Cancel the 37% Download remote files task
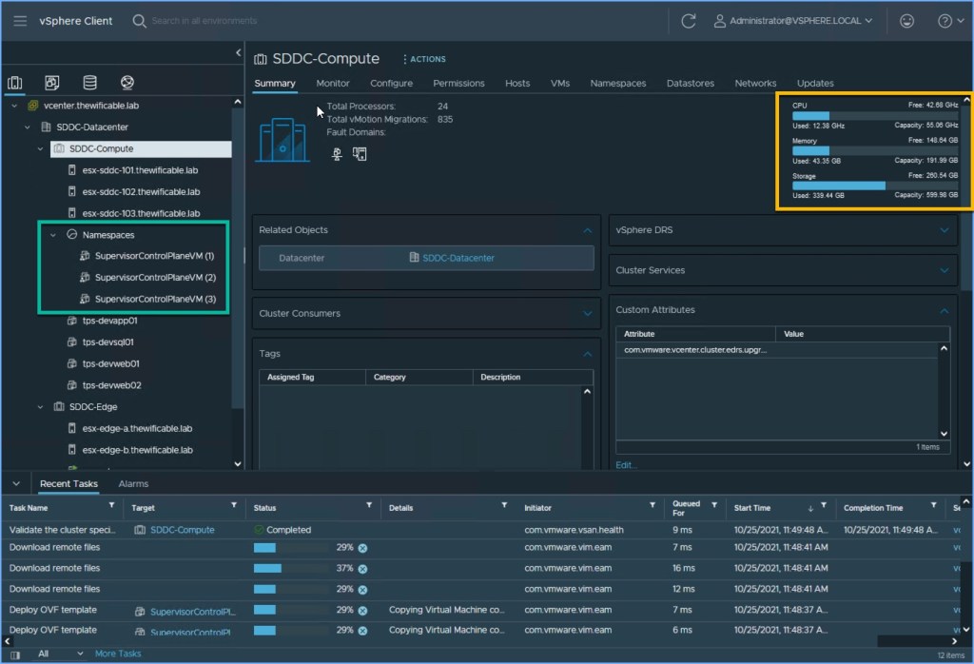Screen dimensions: 974x664 tap(362, 569)
